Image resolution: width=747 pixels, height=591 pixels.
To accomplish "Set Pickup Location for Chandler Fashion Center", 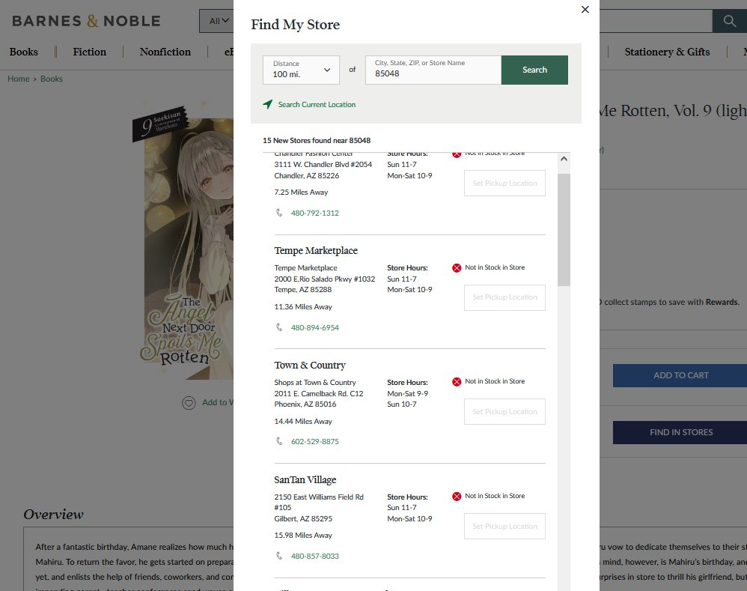I will point(504,183).
